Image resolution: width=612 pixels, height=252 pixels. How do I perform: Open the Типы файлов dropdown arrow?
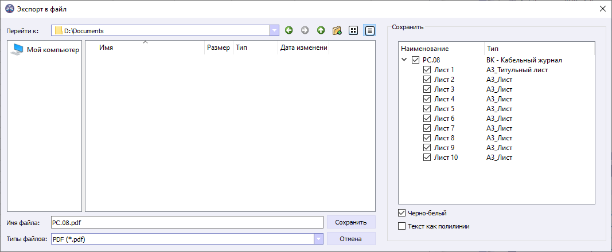(x=319, y=239)
